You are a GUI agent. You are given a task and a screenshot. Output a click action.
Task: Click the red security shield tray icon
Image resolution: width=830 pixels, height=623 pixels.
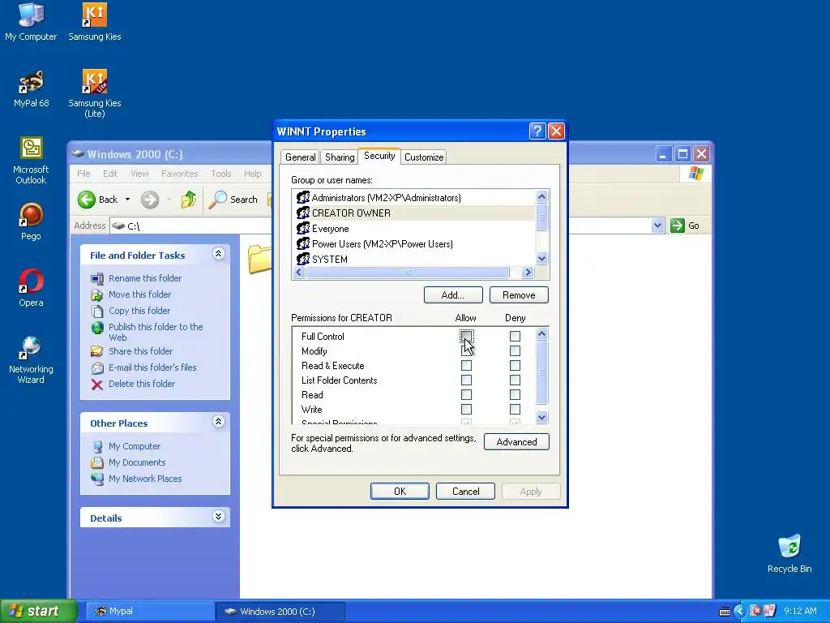coord(756,611)
